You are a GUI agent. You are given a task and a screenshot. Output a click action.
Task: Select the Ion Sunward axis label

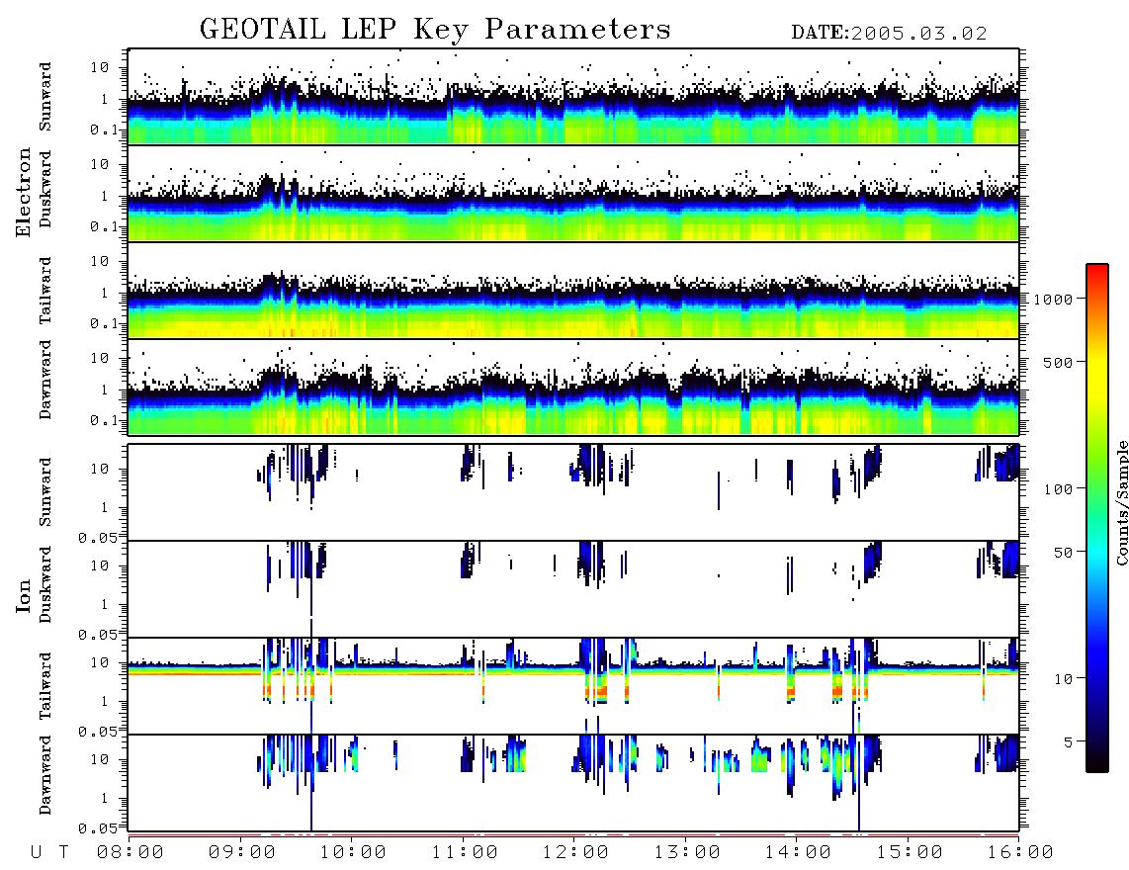[x=45, y=492]
